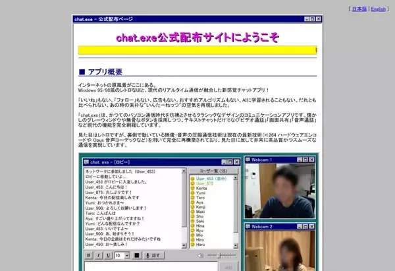The height and width of the screenshot is (271, 395).
Task: Select user Hina in the user list
Action: coord(200,226)
